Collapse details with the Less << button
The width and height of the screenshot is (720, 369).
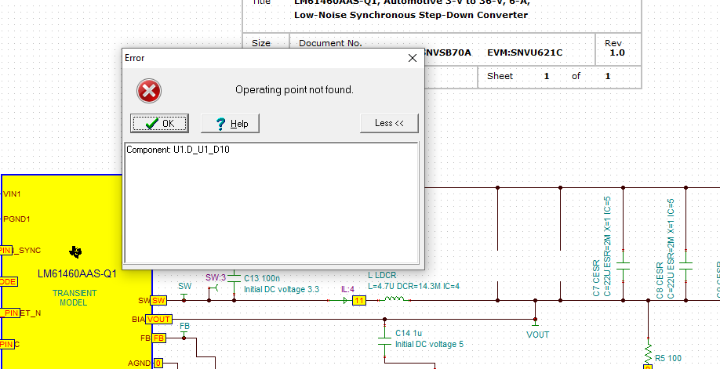tap(389, 123)
